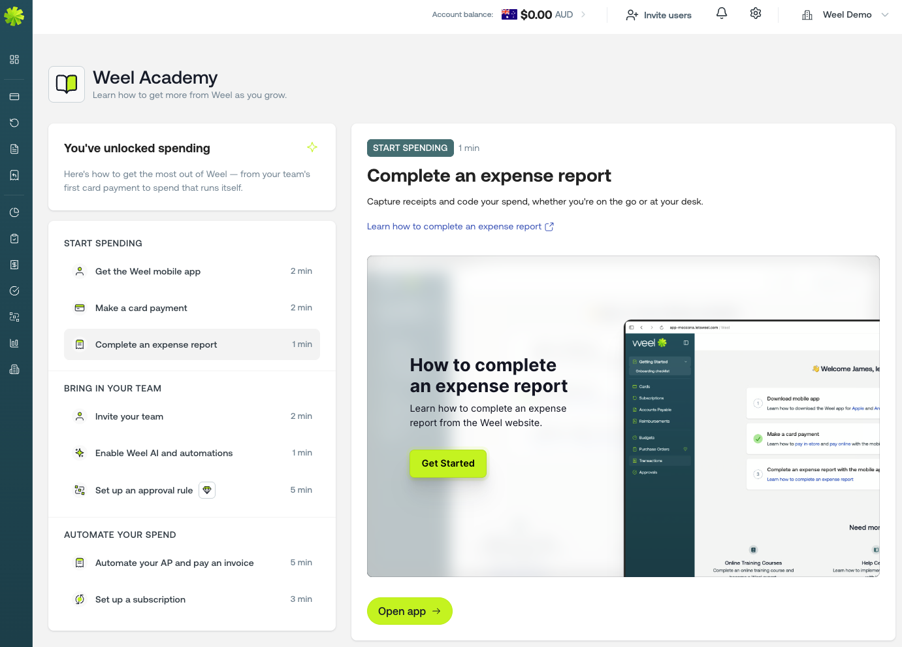The width and height of the screenshot is (902, 647).
Task: Select the Make a card payment lesson
Action: point(192,308)
